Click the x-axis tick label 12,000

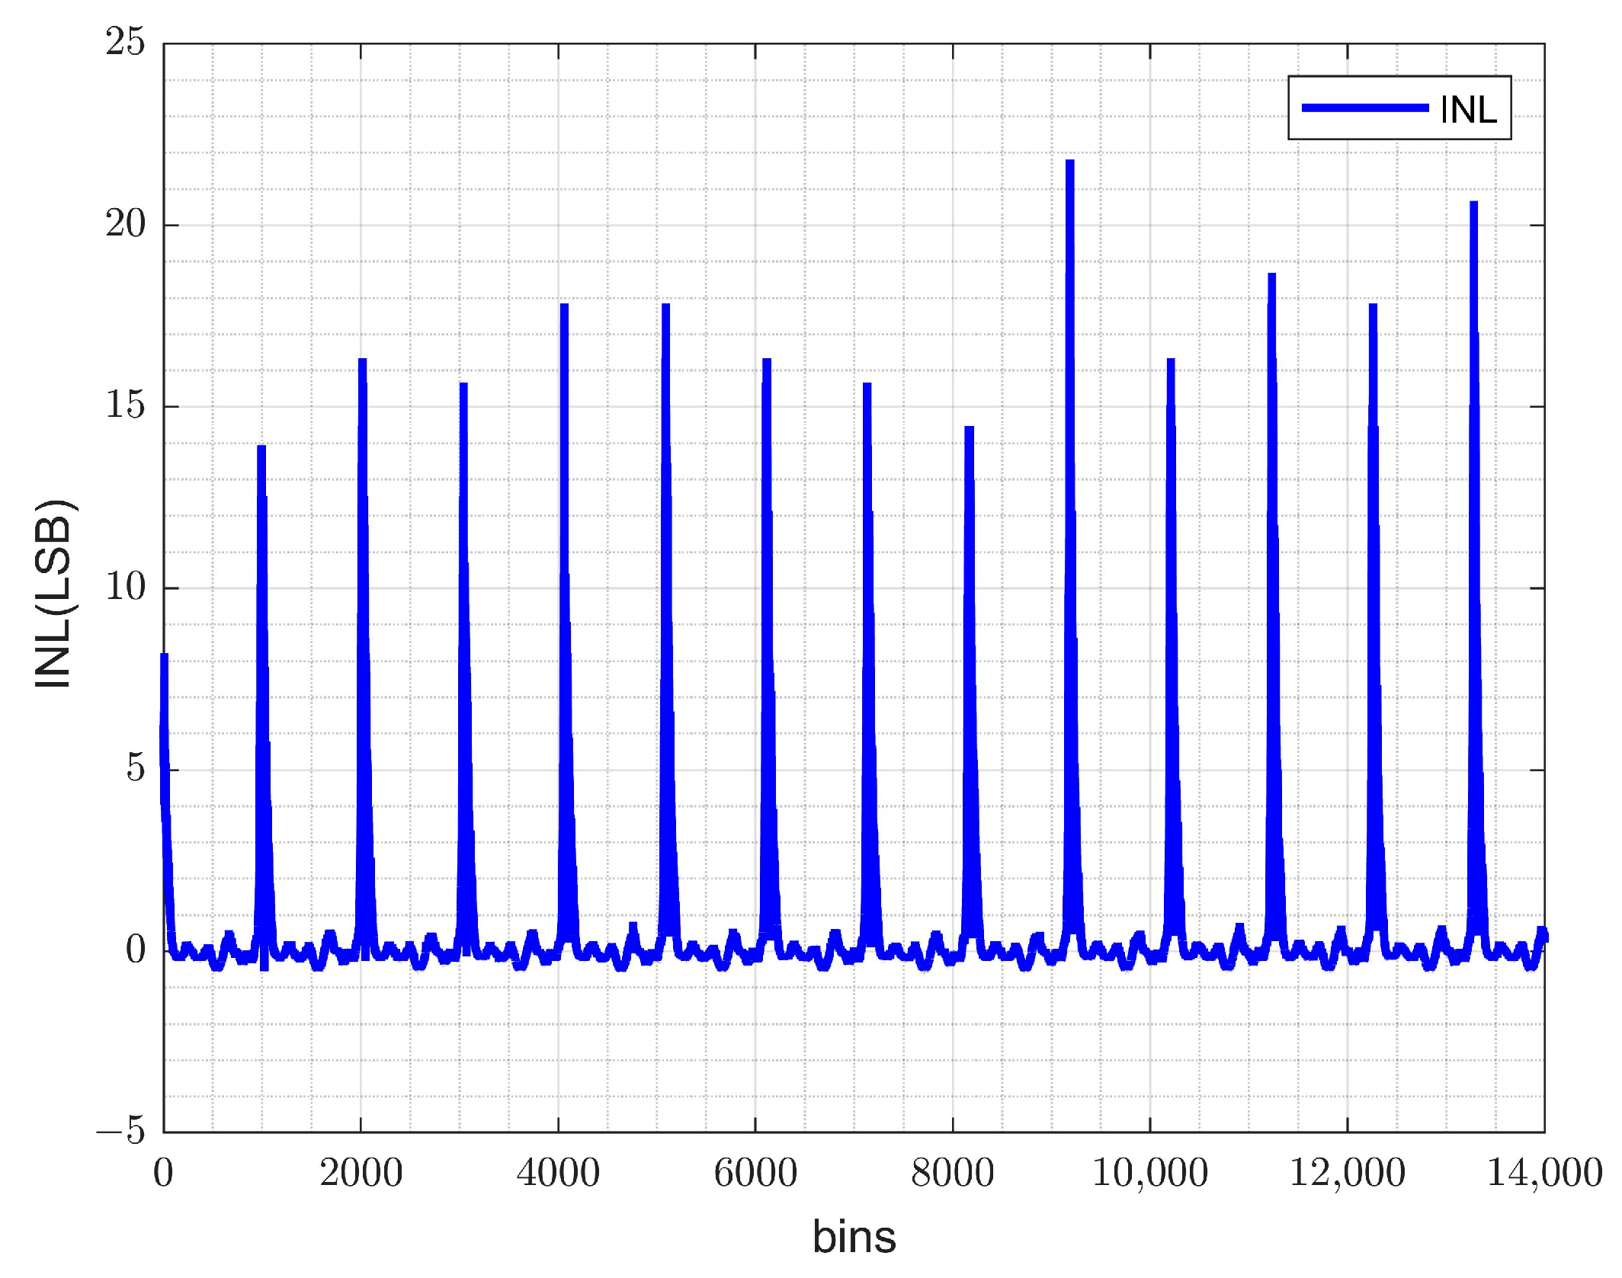1347,1172
